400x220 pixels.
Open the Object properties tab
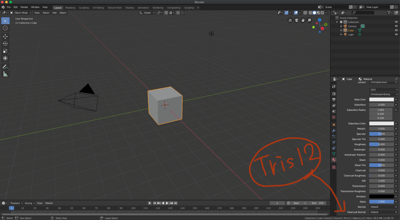[334, 124]
